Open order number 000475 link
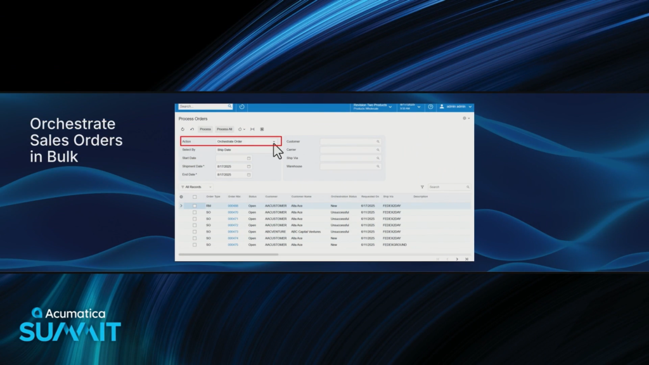649x365 pixels. click(x=233, y=245)
